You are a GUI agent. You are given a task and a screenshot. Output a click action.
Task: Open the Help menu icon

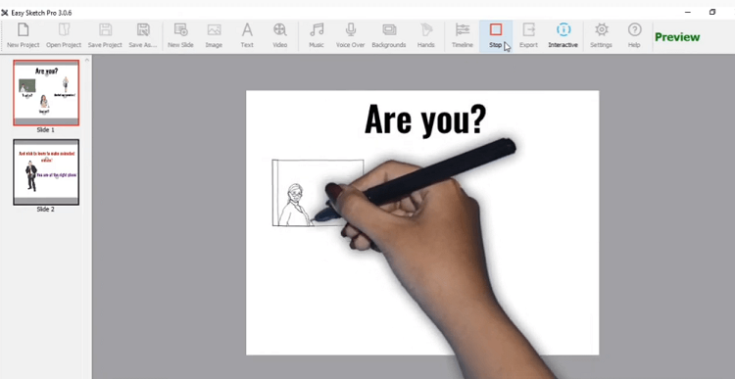[x=634, y=35]
